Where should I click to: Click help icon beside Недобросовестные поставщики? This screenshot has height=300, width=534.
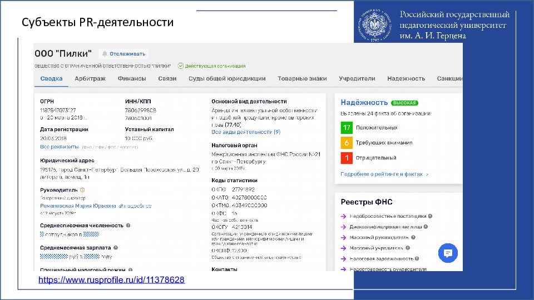pyautogui.click(x=430, y=216)
